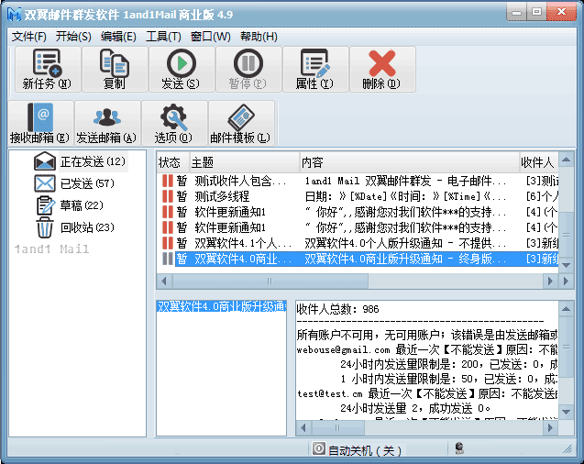Select the 双翼软件4.1个人 task row

point(358,243)
